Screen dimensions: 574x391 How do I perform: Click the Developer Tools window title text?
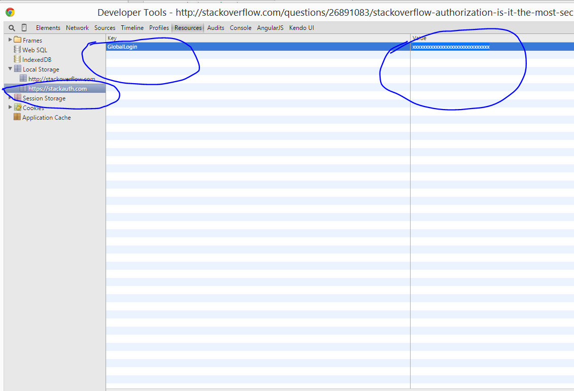point(335,13)
